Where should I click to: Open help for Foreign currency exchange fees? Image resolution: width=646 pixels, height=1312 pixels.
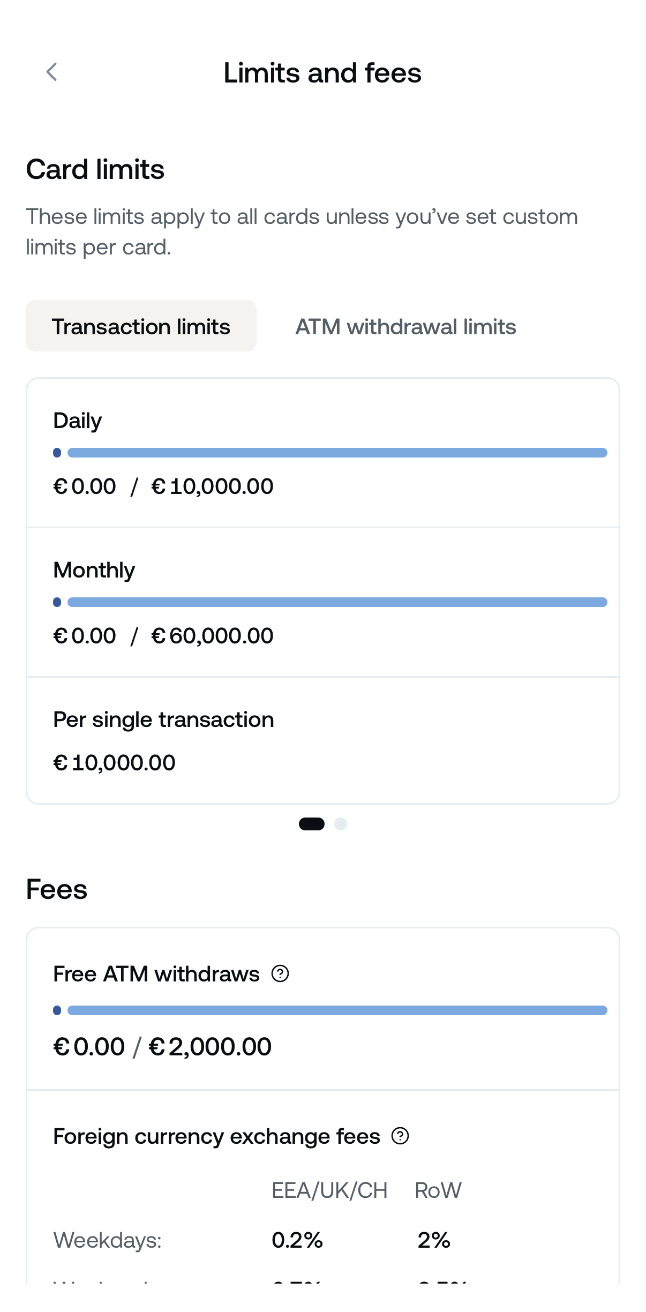pyautogui.click(x=399, y=1136)
